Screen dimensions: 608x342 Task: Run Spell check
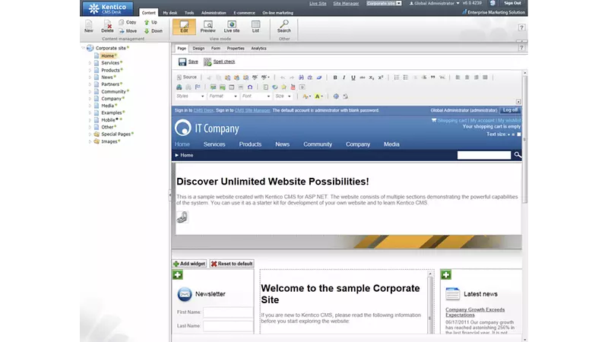[x=220, y=62]
